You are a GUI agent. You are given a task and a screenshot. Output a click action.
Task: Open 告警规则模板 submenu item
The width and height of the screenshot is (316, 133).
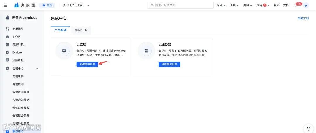[x=21, y=92]
